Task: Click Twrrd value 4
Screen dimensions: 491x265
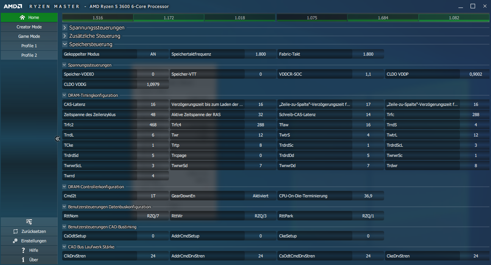Action: tap(153, 176)
